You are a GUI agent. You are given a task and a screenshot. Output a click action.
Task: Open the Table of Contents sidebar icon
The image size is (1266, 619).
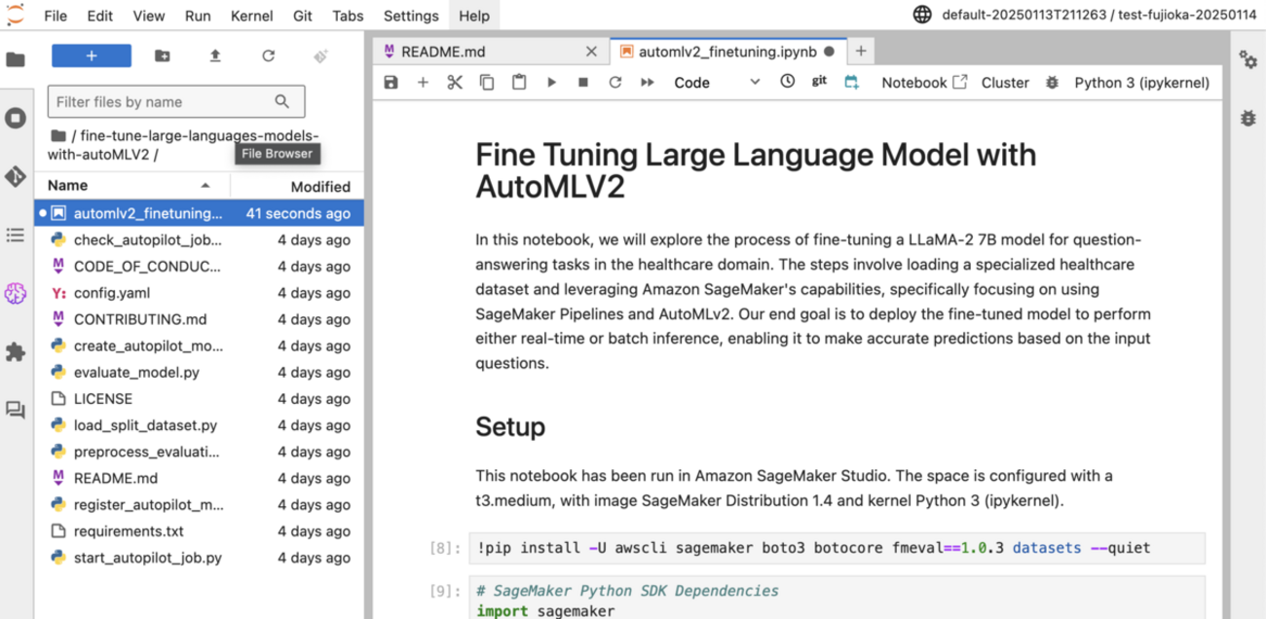[x=16, y=235]
